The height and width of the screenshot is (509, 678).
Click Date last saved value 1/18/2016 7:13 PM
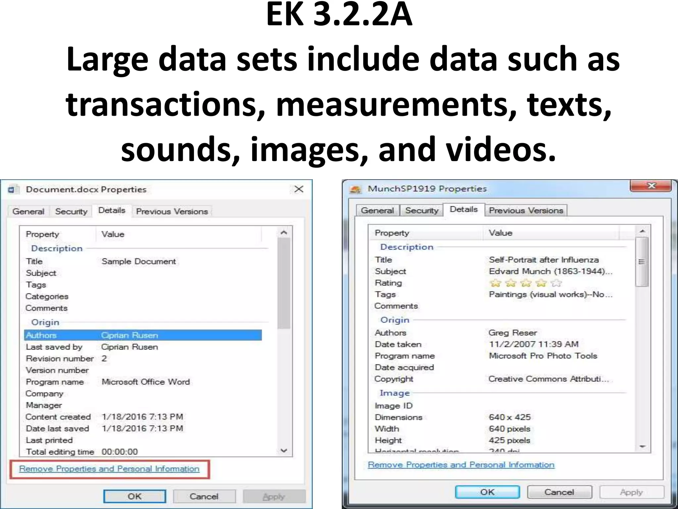(142, 428)
